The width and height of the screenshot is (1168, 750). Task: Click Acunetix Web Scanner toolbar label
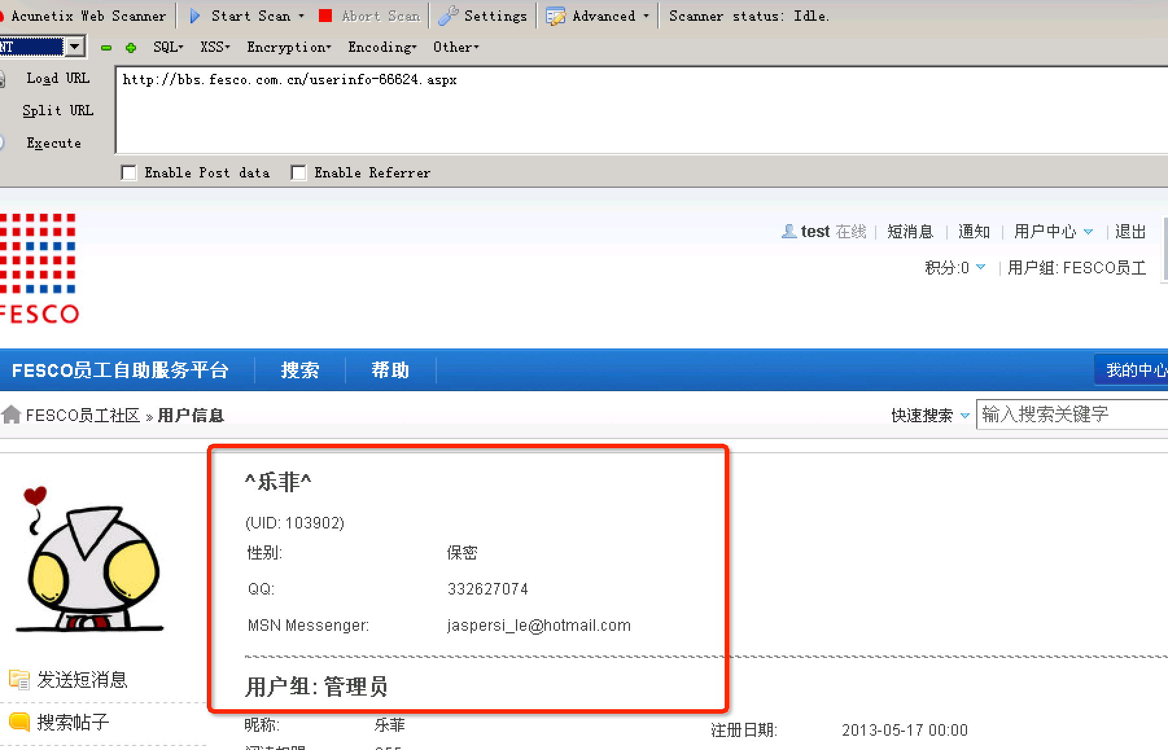tap(88, 16)
